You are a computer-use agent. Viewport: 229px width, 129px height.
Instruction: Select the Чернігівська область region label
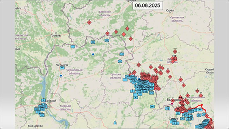click(74, 72)
